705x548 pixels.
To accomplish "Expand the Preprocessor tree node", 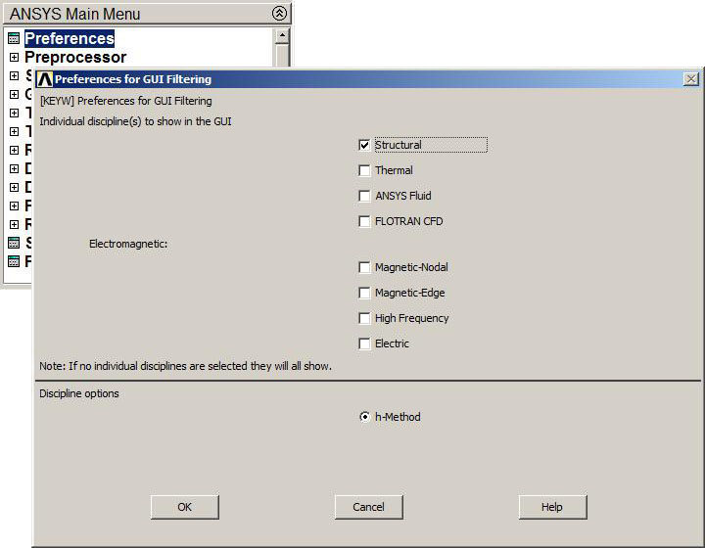I will pos(14,58).
